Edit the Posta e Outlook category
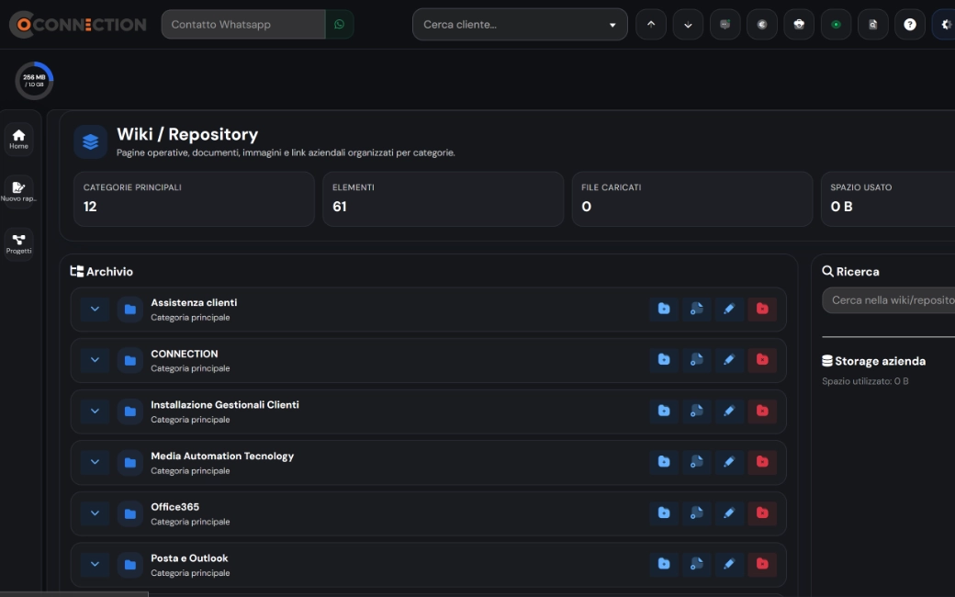This screenshot has width=955, height=597. coord(729,565)
